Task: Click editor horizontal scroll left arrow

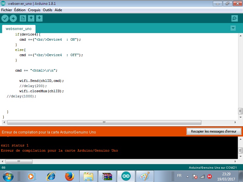Action: pyautogui.click(x=4, y=123)
